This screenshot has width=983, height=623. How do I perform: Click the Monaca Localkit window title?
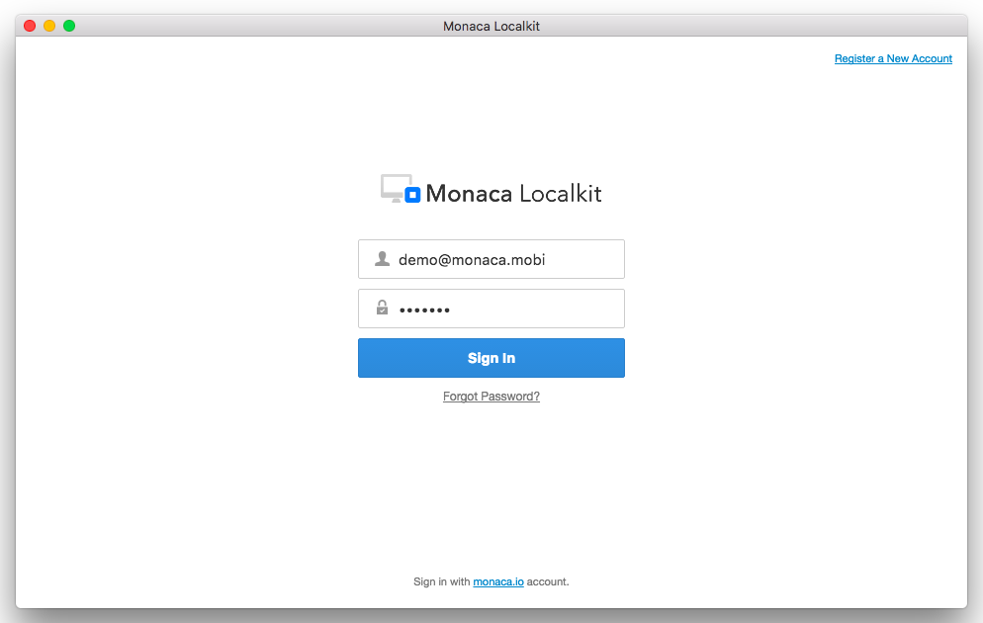491,27
